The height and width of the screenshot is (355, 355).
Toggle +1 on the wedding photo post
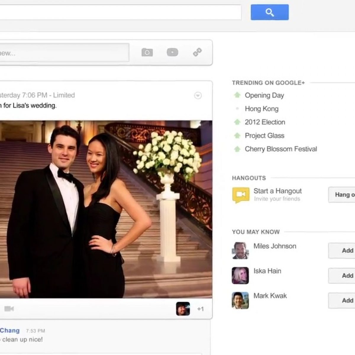click(201, 309)
